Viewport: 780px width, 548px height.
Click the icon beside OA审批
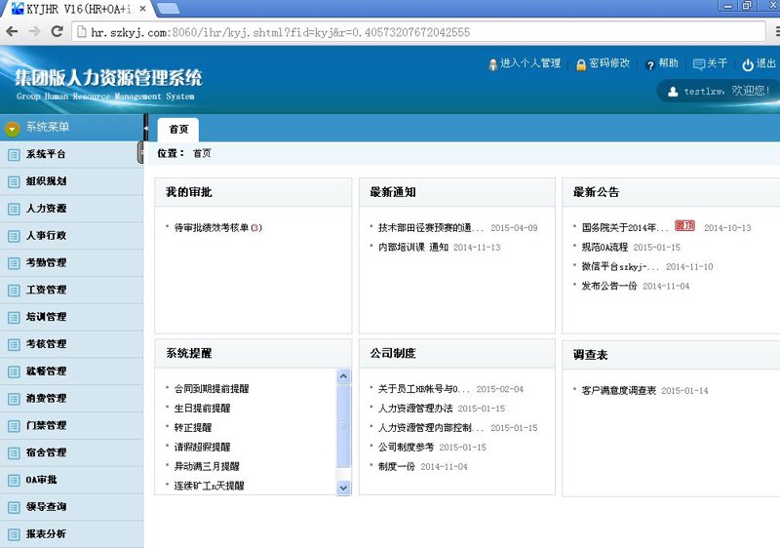click(x=14, y=481)
